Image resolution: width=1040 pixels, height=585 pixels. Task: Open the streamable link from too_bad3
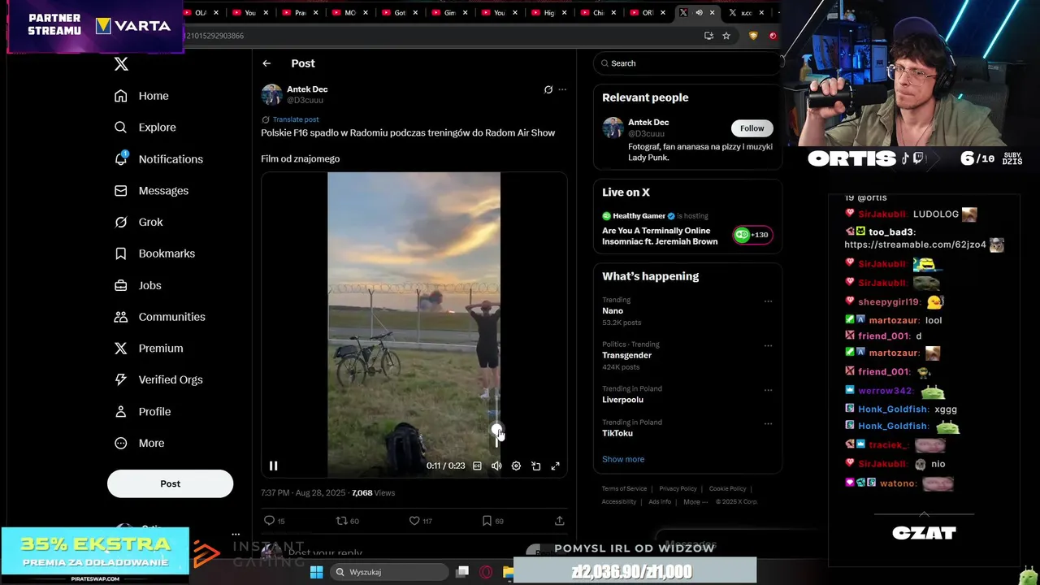[x=915, y=245]
